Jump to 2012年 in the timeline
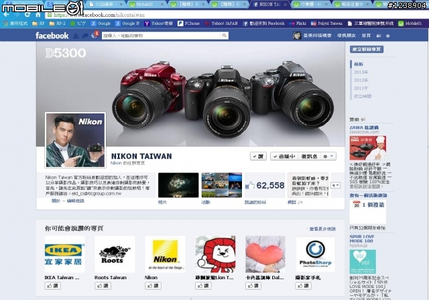 coord(361,80)
